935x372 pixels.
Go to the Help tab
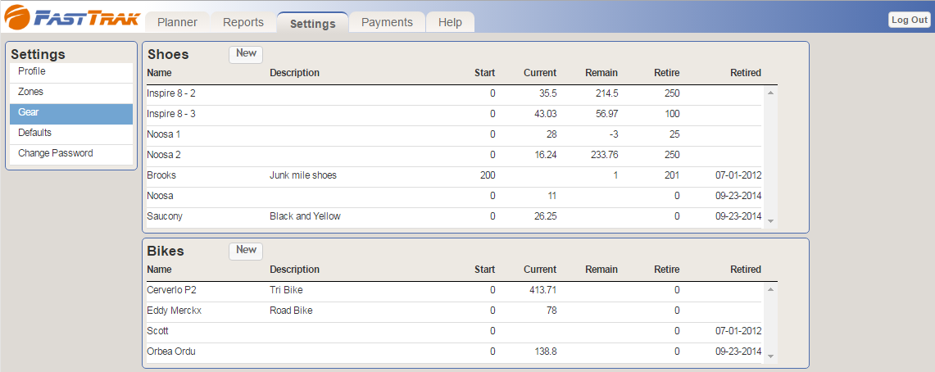(x=450, y=23)
